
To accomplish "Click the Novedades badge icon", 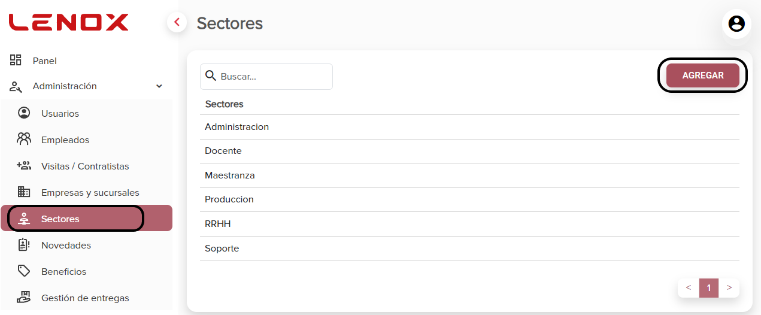I will [x=24, y=245].
